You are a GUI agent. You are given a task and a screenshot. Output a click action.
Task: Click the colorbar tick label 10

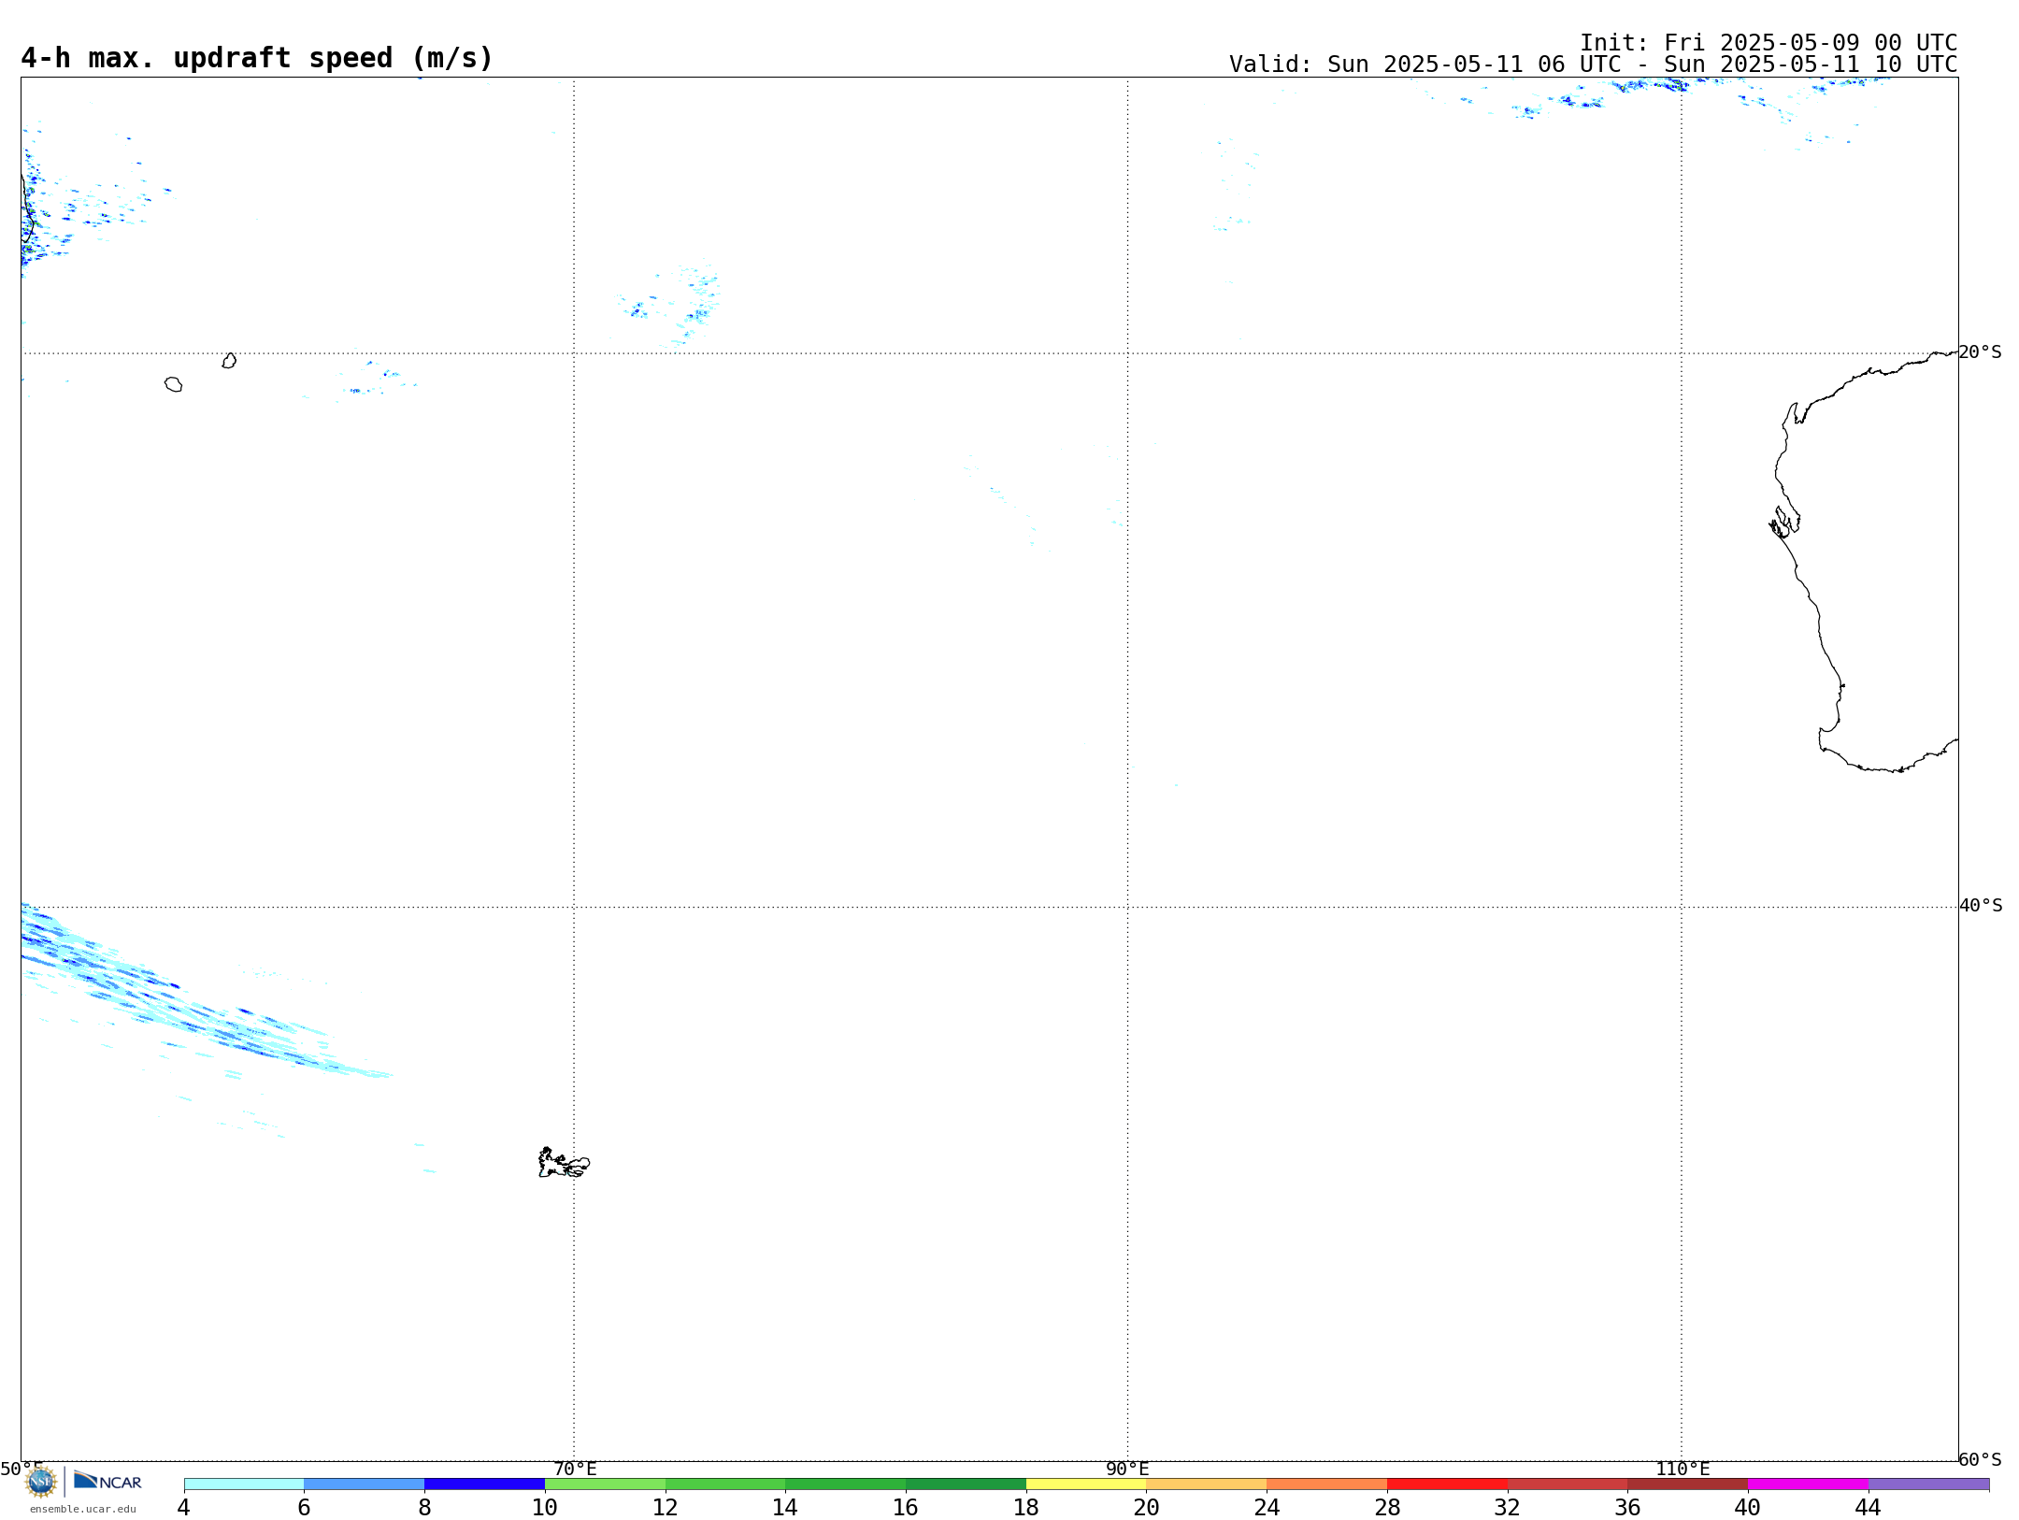(x=545, y=1507)
